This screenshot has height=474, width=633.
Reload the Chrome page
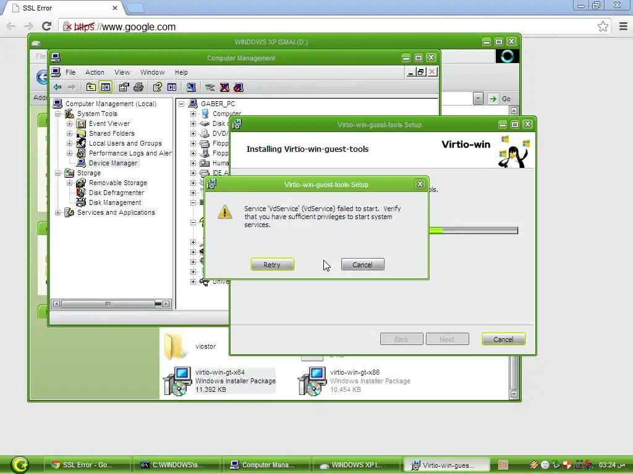click(46, 27)
